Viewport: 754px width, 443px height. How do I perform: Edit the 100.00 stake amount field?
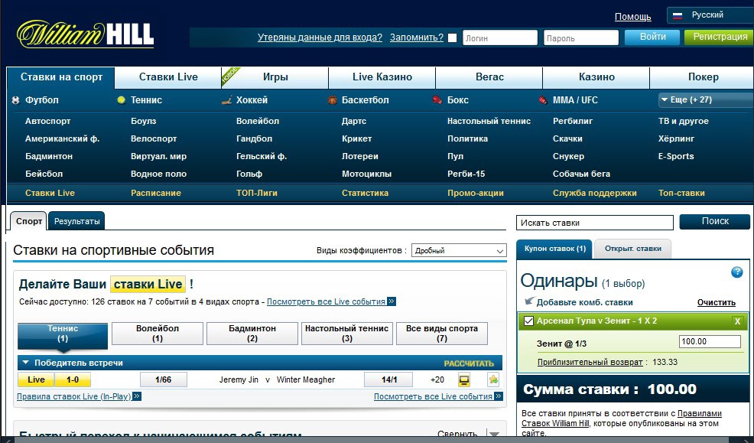point(710,341)
